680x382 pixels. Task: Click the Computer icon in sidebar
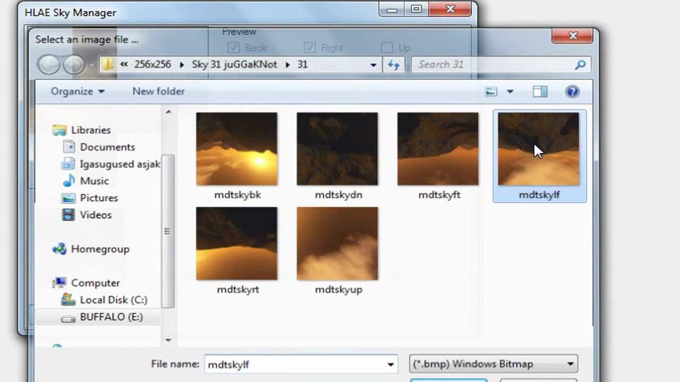click(60, 283)
